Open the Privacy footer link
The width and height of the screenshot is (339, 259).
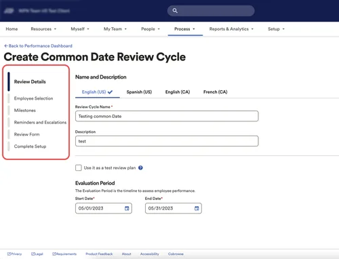(14, 254)
